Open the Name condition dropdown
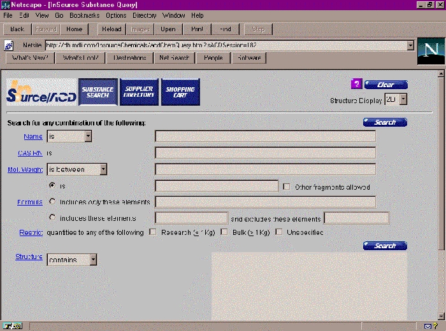446x331 pixels. 69,136
